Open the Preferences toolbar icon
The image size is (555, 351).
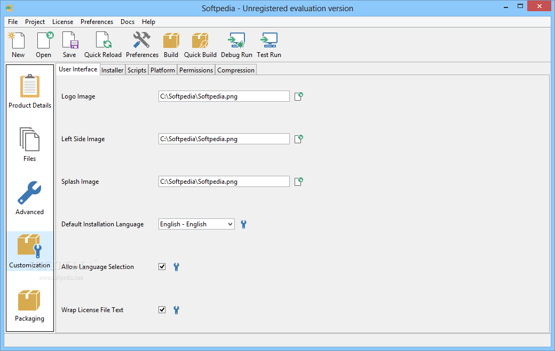(x=142, y=45)
